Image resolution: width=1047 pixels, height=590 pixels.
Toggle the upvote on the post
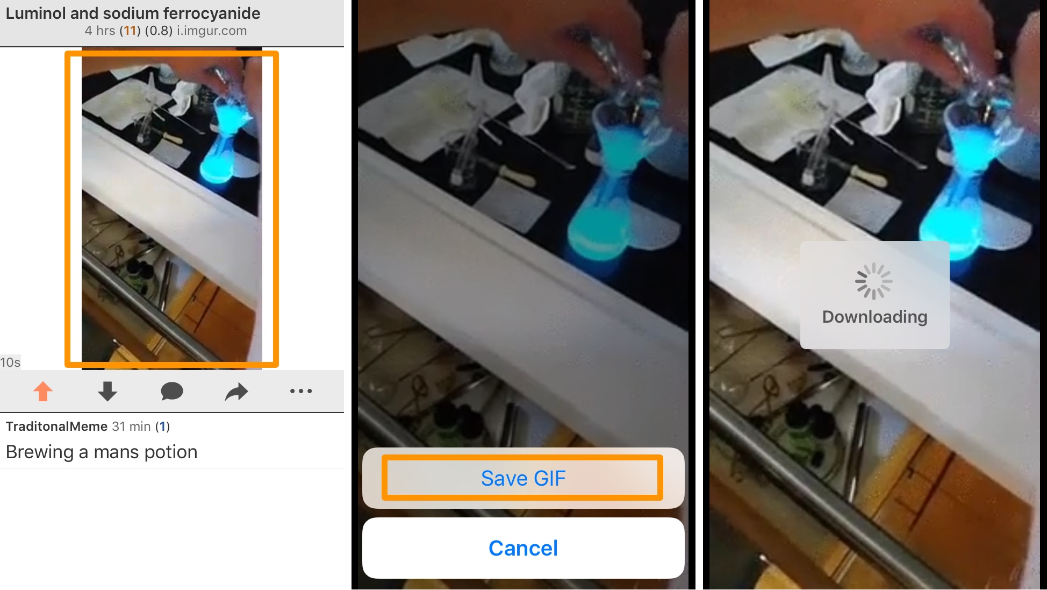click(42, 392)
